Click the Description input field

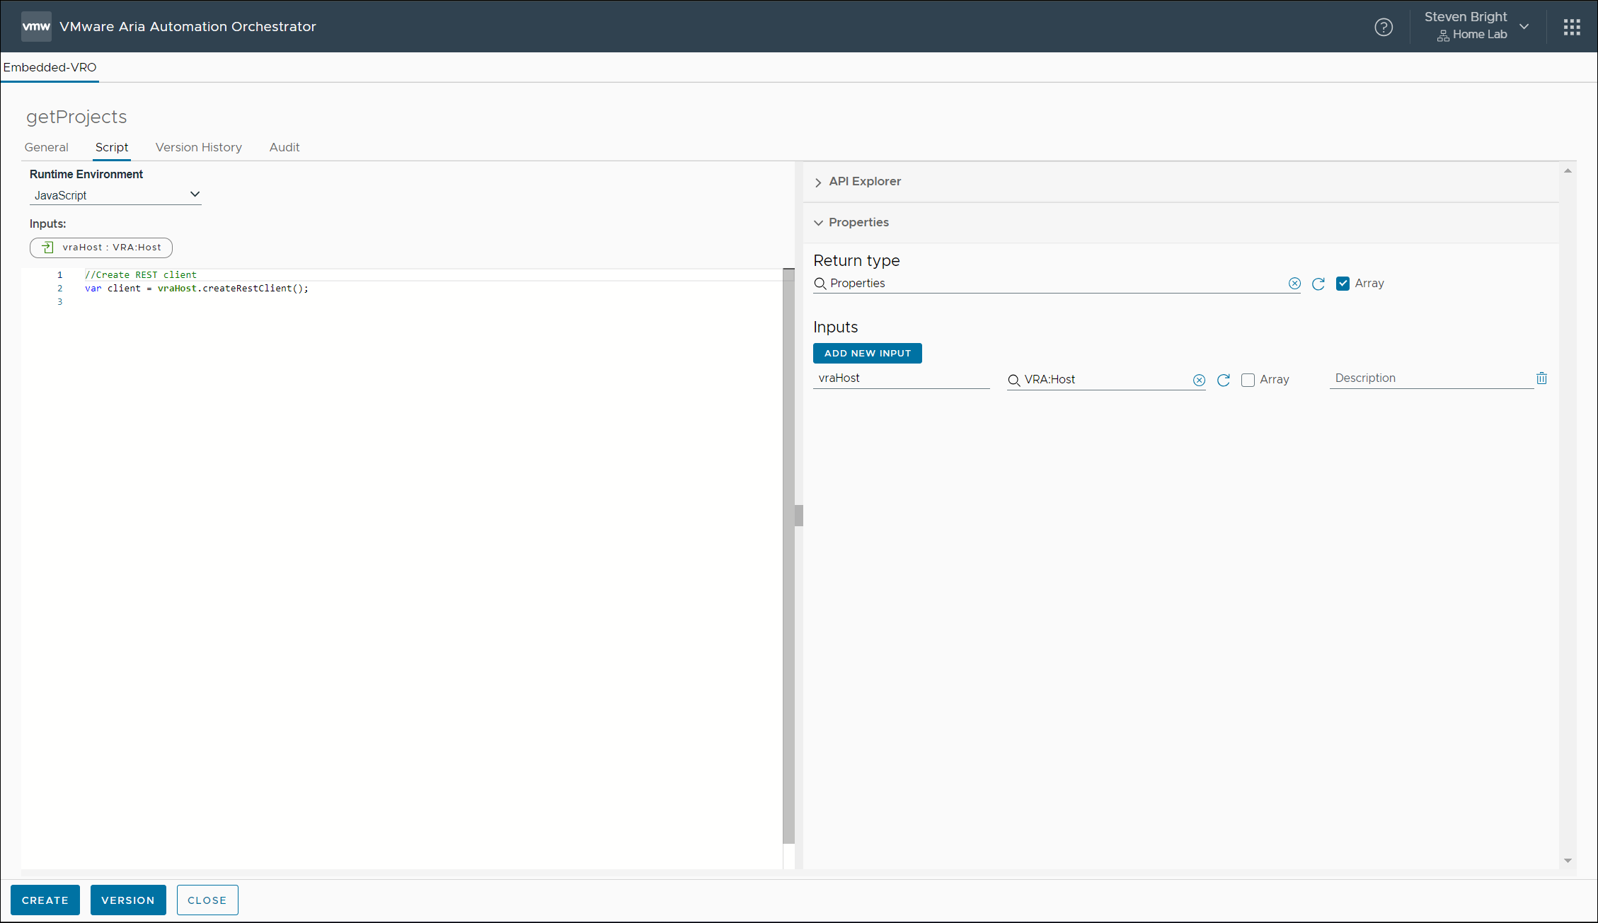(1430, 378)
